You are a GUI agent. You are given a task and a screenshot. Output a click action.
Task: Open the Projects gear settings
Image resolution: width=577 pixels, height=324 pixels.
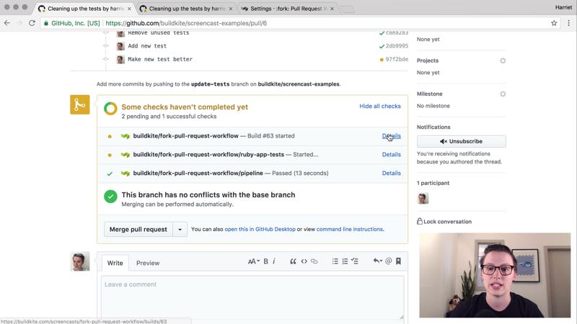(503, 60)
